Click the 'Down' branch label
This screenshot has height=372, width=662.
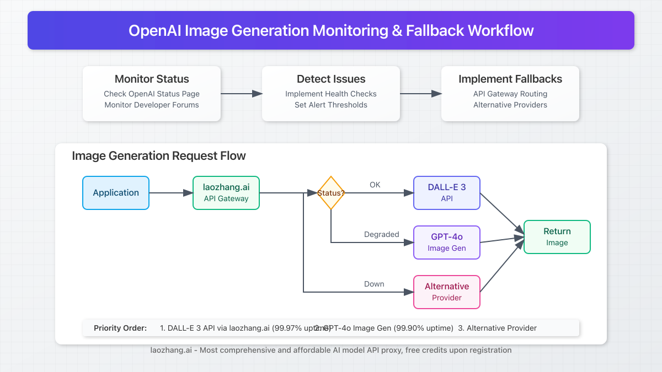(x=374, y=284)
